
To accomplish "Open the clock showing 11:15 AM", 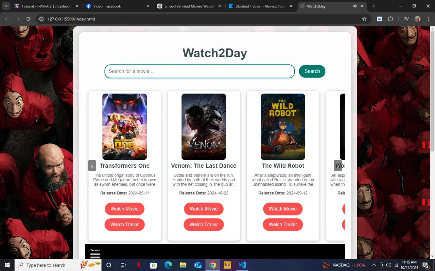I will pyautogui.click(x=409, y=265).
